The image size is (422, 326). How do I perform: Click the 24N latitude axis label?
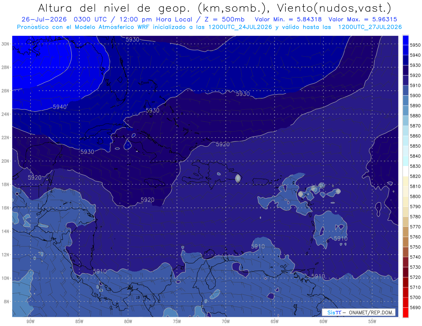[6, 114]
